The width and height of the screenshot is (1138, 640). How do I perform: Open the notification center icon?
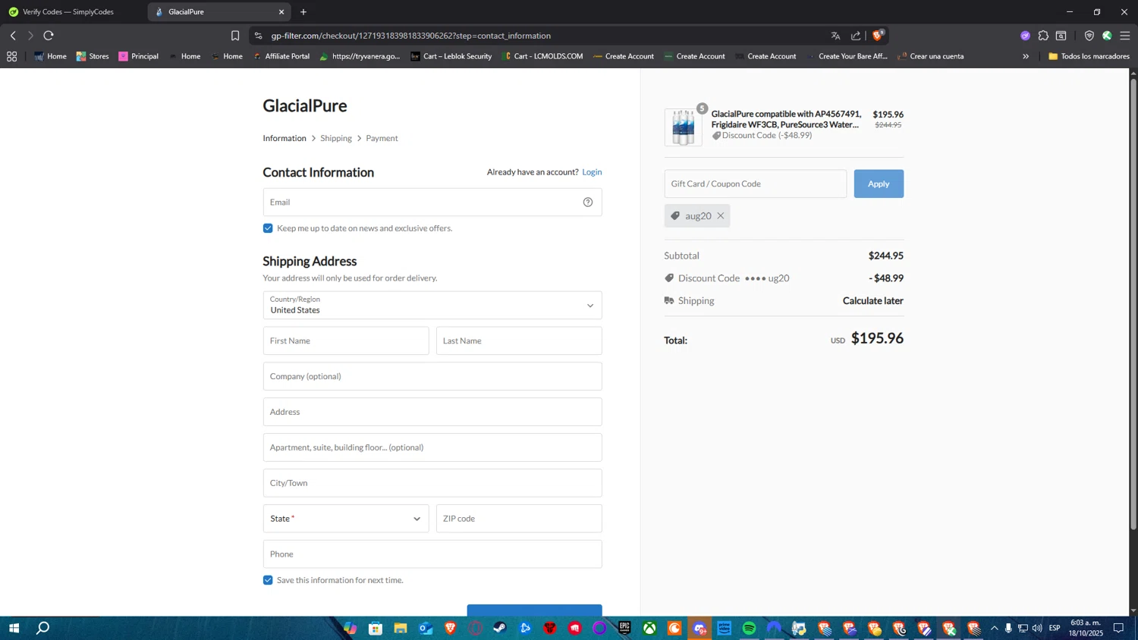click(x=1118, y=628)
